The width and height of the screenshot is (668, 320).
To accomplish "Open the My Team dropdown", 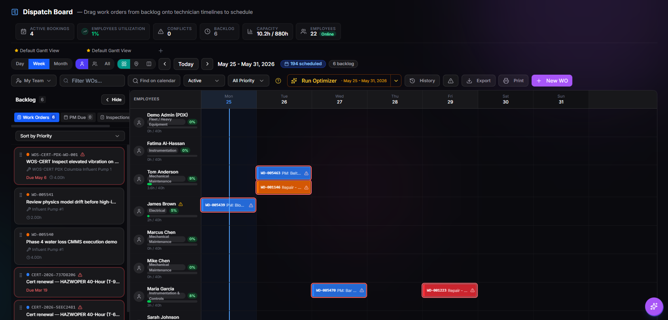I will pyautogui.click(x=34, y=81).
